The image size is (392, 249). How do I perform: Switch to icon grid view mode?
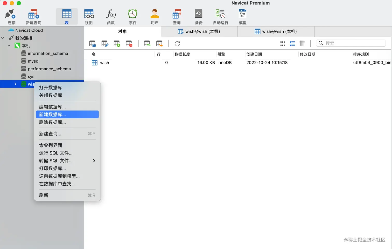pyautogui.click(x=283, y=43)
